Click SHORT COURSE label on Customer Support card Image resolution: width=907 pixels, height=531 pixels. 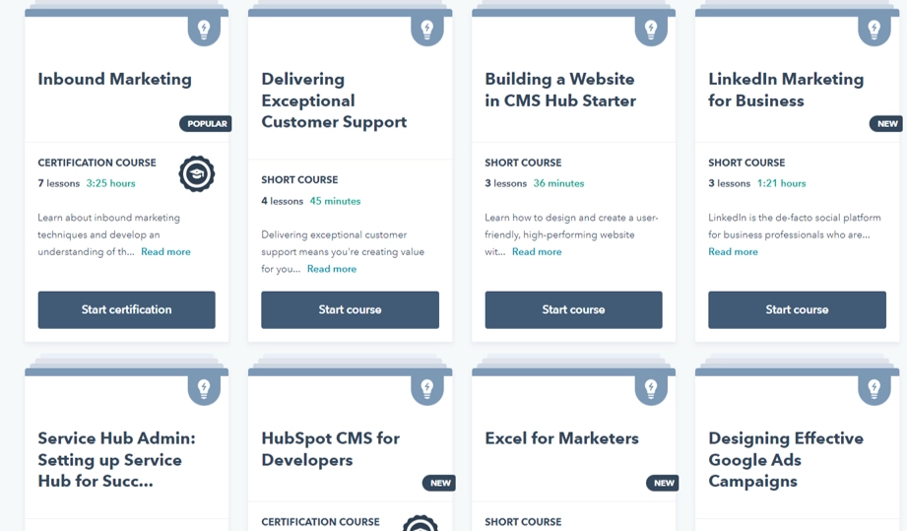(299, 180)
